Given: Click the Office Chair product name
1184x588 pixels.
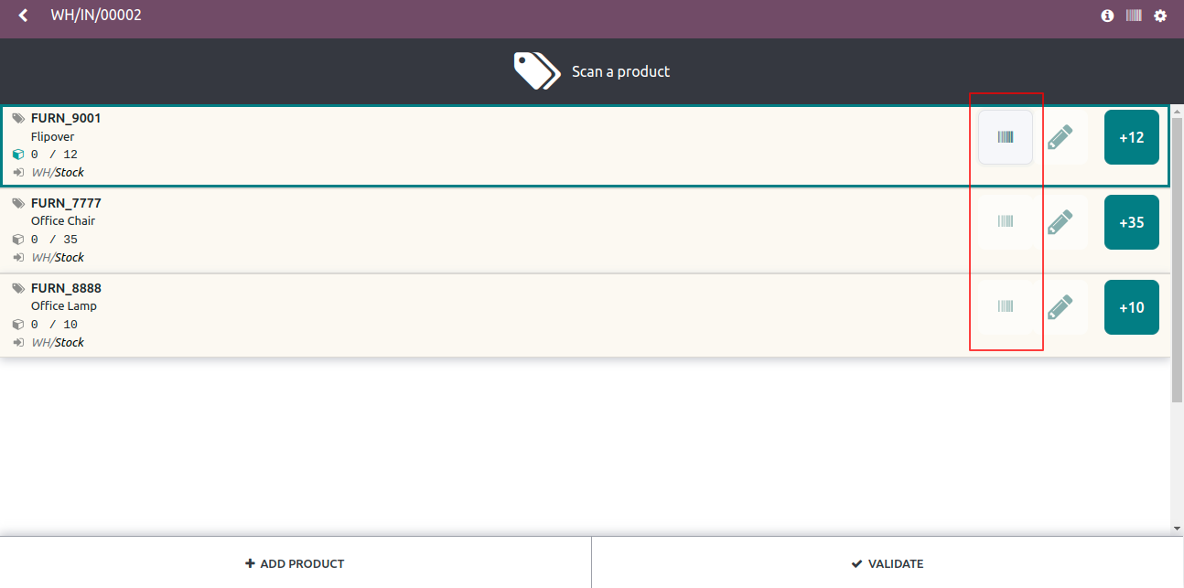Looking at the screenshot, I should (x=63, y=221).
